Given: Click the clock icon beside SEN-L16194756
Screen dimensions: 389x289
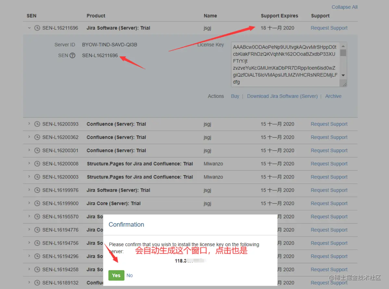Looking at the screenshot, I should [37, 243].
